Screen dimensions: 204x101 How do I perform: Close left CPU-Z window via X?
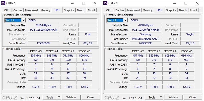pos(95,3)
